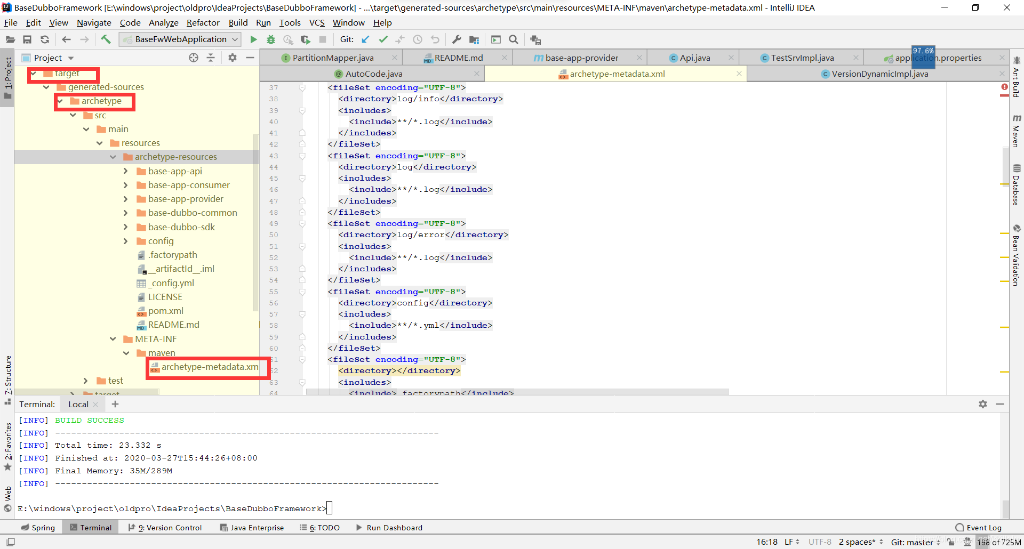Screen dimensions: 1024x549
Task: Open Project Structure icon
Action: click(x=474, y=39)
